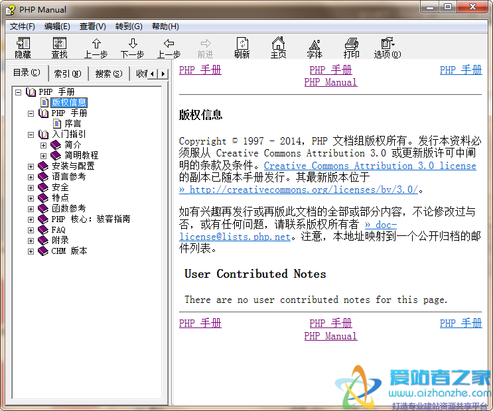The width and height of the screenshot is (493, 411).
Task: Click the page icon next to 版权信息
Action: [44, 103]
